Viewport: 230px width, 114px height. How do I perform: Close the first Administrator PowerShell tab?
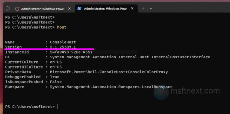point(69,9)
